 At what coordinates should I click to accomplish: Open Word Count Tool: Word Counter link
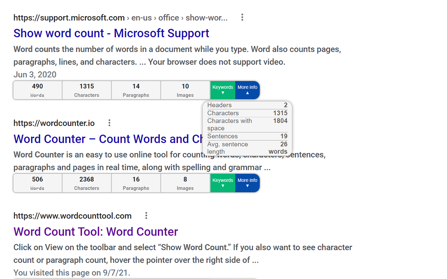(96, 232)
